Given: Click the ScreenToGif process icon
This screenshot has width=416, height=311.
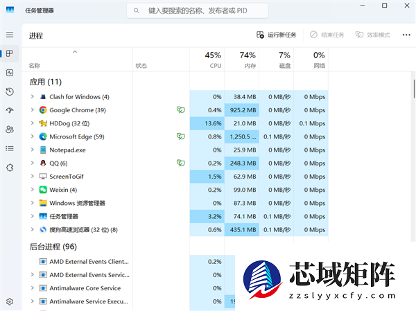Looking at the screenshot, I should click(43, 177).
